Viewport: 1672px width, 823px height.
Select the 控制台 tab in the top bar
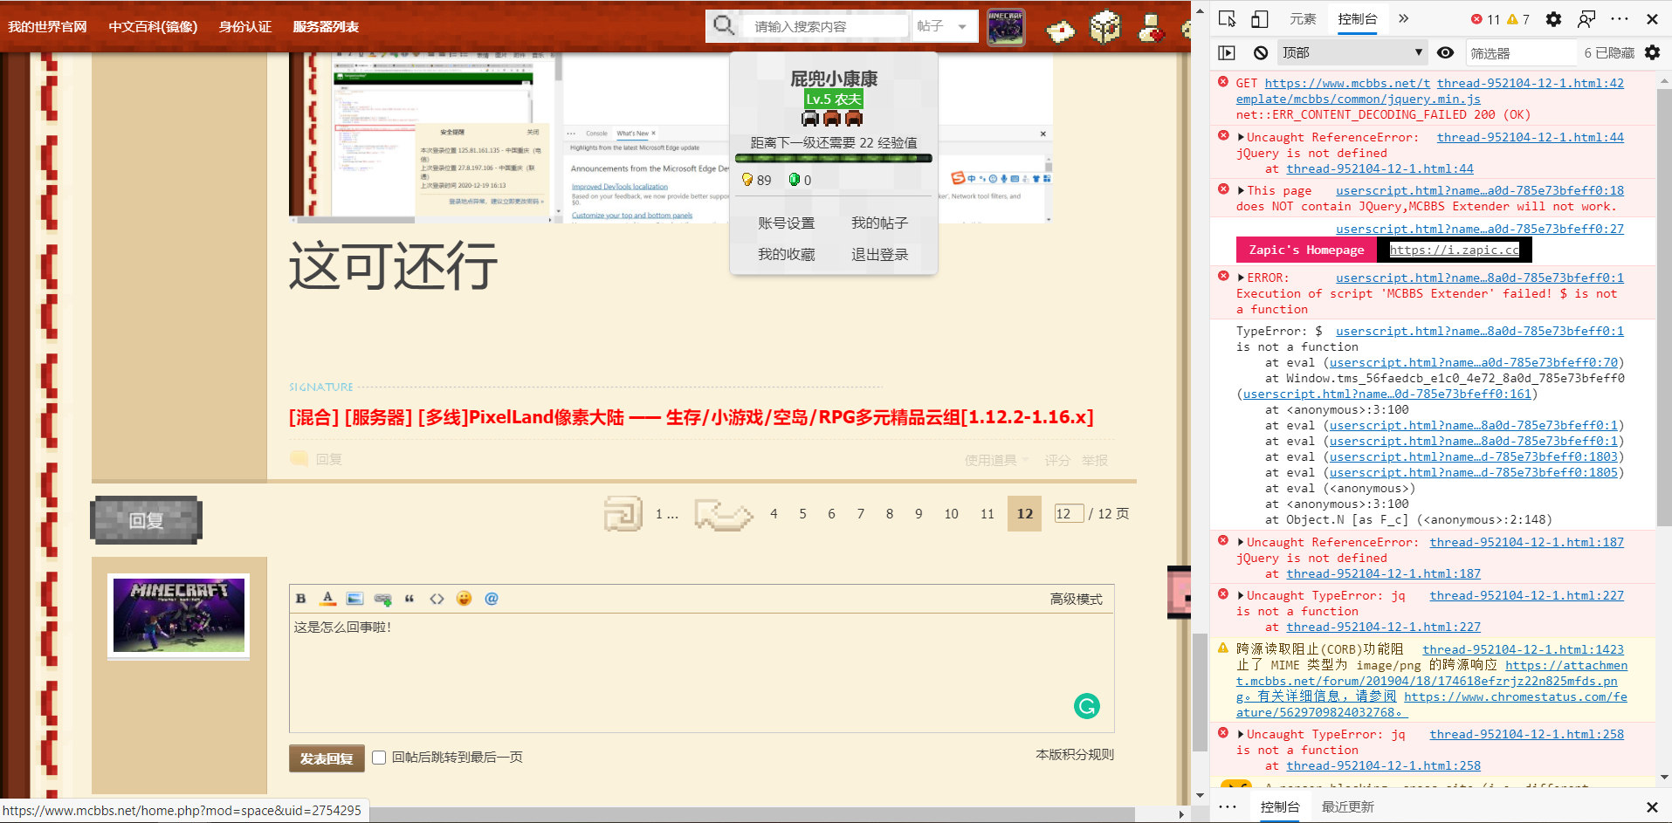pyautogui.click(x=1357, y=19)
